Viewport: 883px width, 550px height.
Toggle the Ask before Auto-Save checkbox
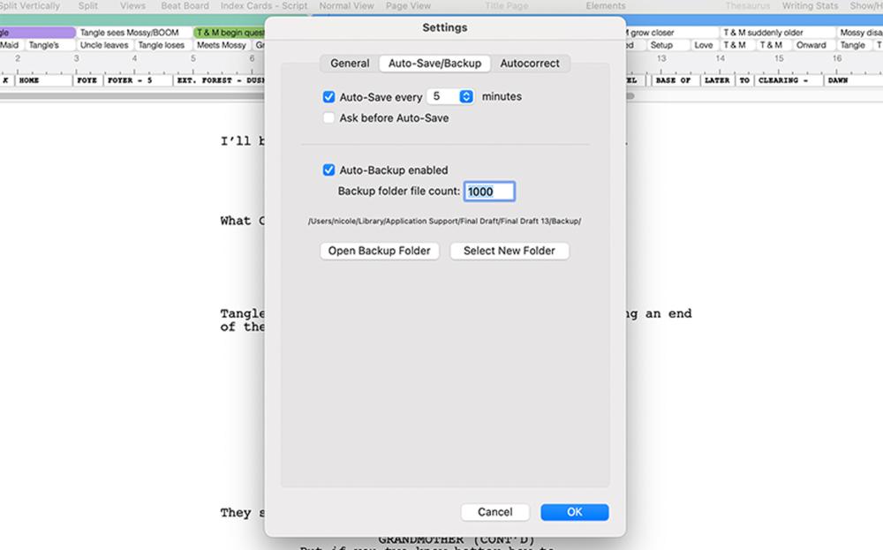click(x=328, y=118)
